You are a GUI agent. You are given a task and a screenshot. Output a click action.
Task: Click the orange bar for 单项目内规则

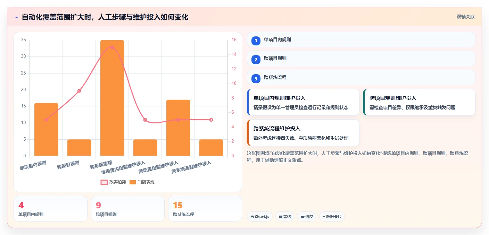tap(46, 129)
